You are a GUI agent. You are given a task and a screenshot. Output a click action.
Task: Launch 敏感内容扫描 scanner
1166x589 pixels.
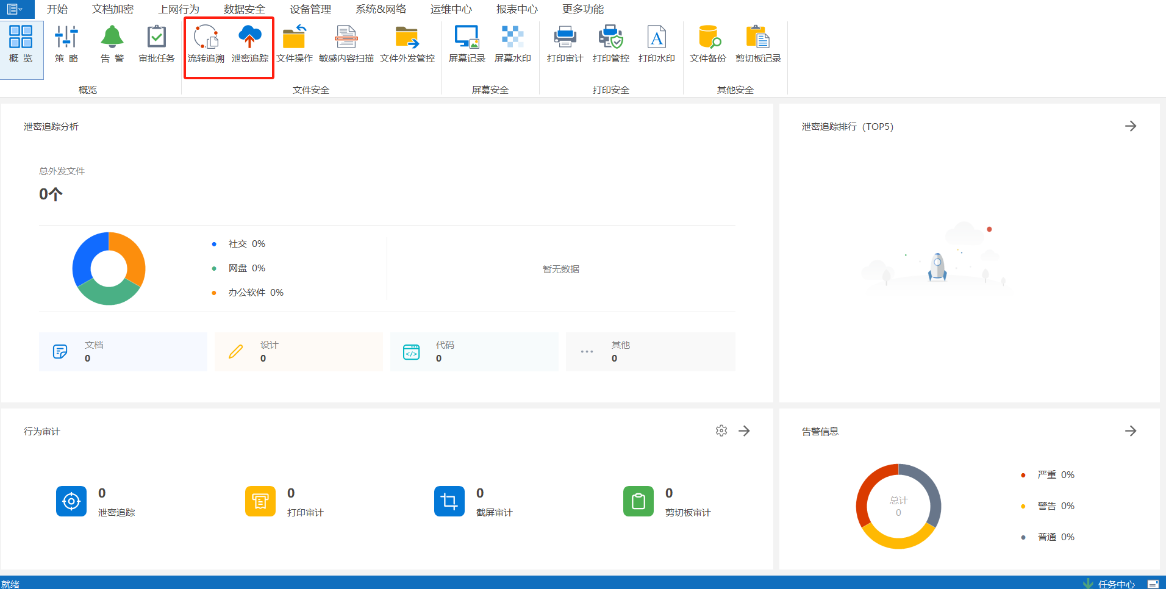(x=346, y=44)
